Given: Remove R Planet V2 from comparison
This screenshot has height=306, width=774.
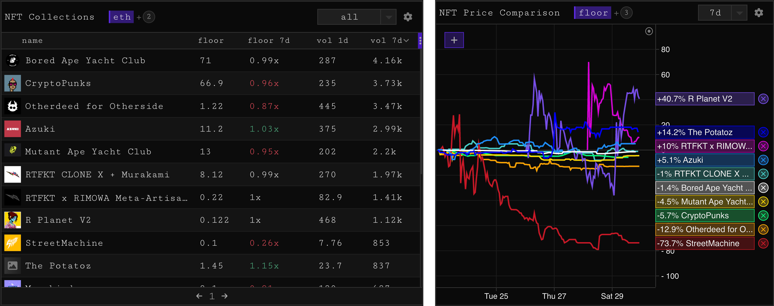Looking at the screenshot, I should click(763, 99).
